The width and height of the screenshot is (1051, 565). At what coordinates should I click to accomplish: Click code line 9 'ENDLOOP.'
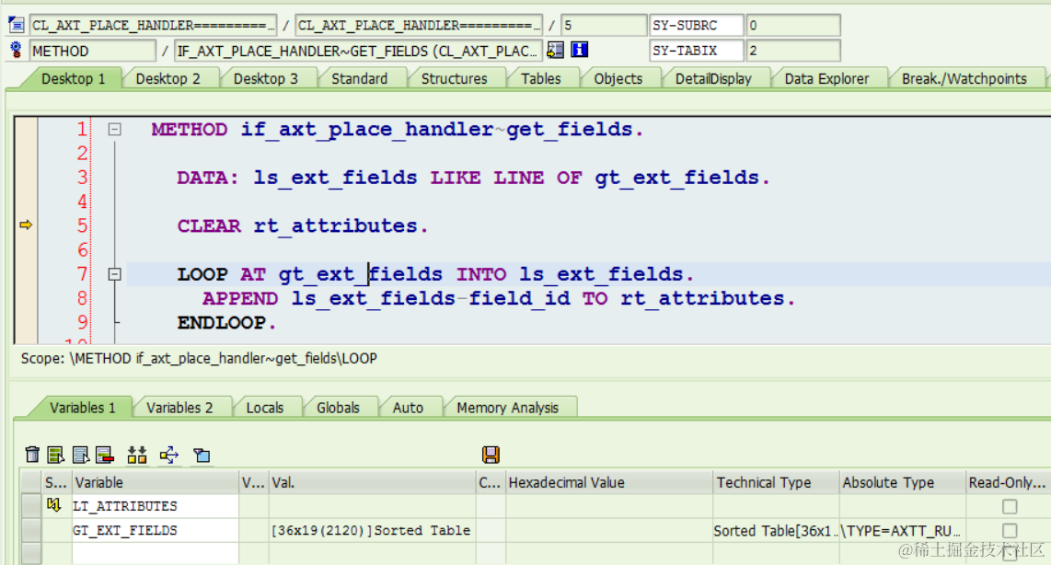point(226,322)
